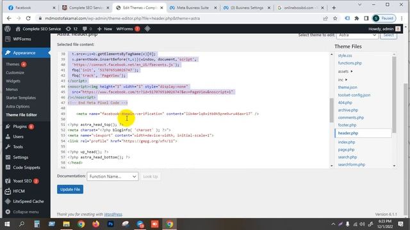This screenshot has height=230, width=410.
Task: Reload the page
Action: 28,19
